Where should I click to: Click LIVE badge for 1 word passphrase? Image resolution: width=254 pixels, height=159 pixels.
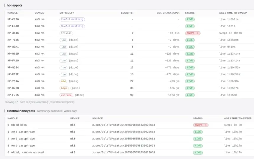tap(198, 132)
